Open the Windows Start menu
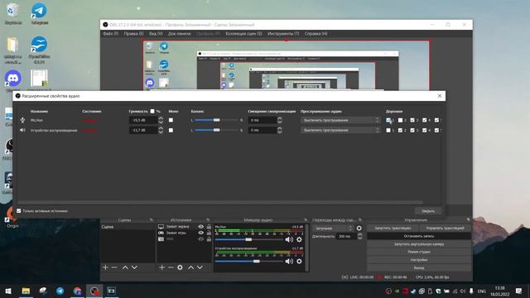Screen dimensions: 530x298 pyautogui.click(x=8, y=291)
